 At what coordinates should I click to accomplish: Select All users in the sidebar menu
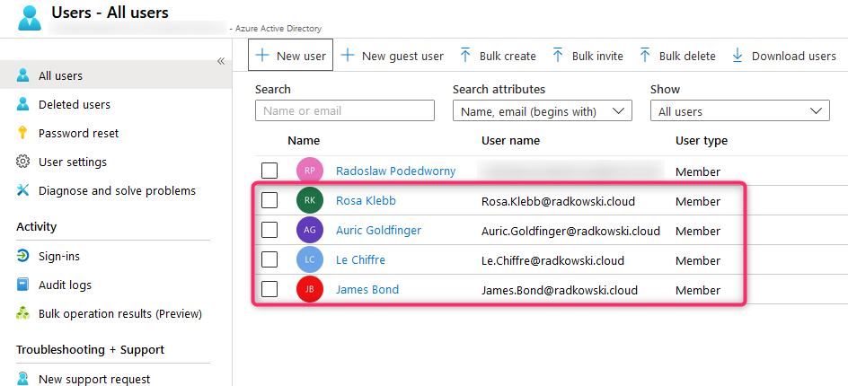coord(60,75)
